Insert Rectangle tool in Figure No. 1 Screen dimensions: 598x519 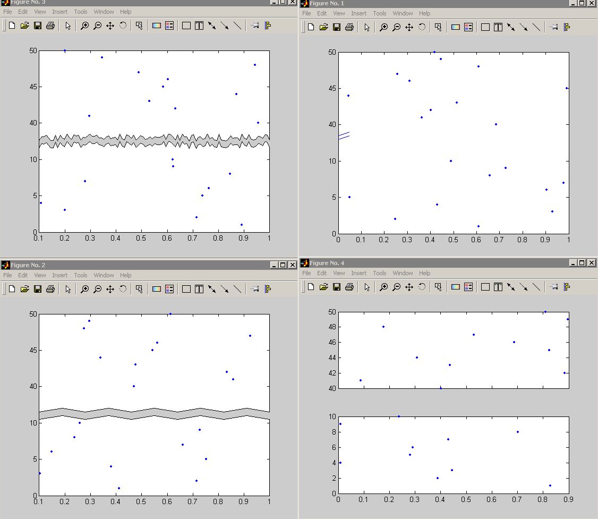coord(485,27)
